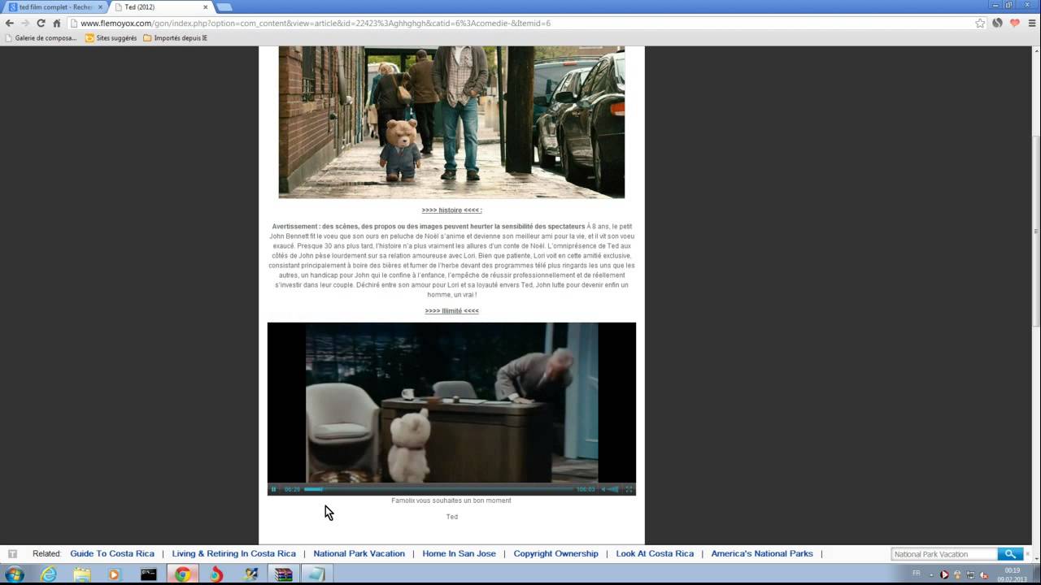Open the Chrome menu button

[x=1033, y=23]
